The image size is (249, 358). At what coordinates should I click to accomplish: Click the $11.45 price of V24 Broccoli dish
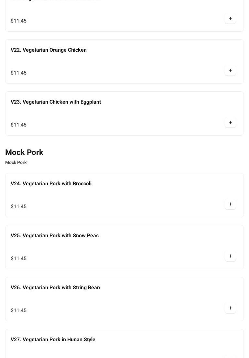click(19, 207)
